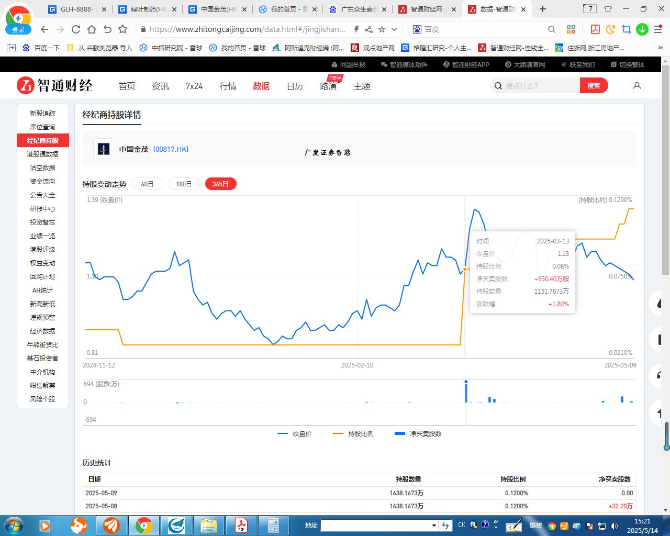Expand the address bar dropdown chevron
The width and height of the screenshot is (670, 536).
394,29
